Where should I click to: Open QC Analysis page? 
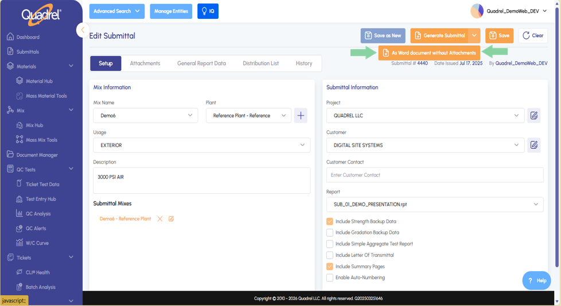(x=33, y=214)
